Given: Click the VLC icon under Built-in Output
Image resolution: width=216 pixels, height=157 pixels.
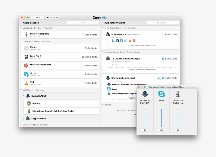Looking at the screenshot, I should [x=130, y=41].
